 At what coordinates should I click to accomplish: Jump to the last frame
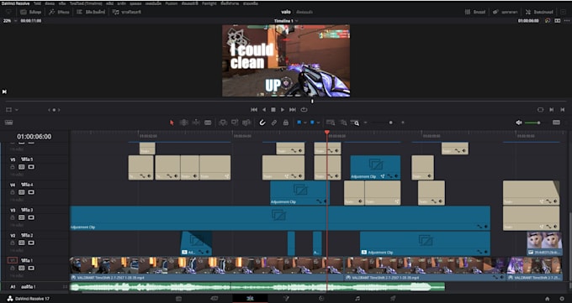coord(293,110)
